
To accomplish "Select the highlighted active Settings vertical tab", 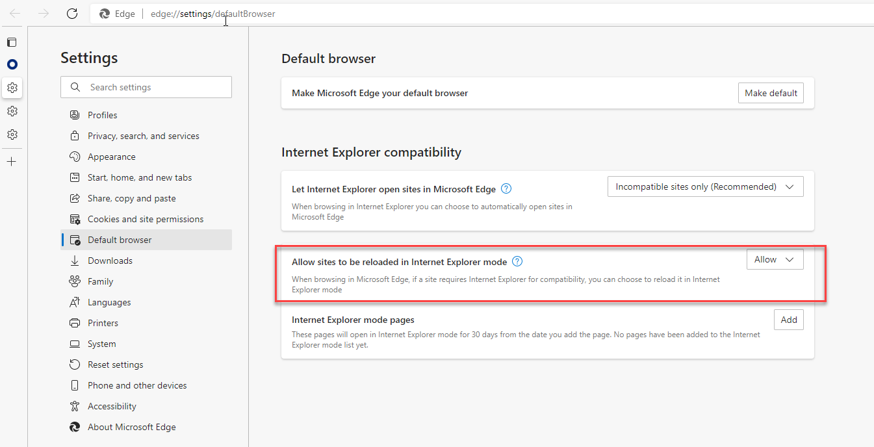I will 12,88.
